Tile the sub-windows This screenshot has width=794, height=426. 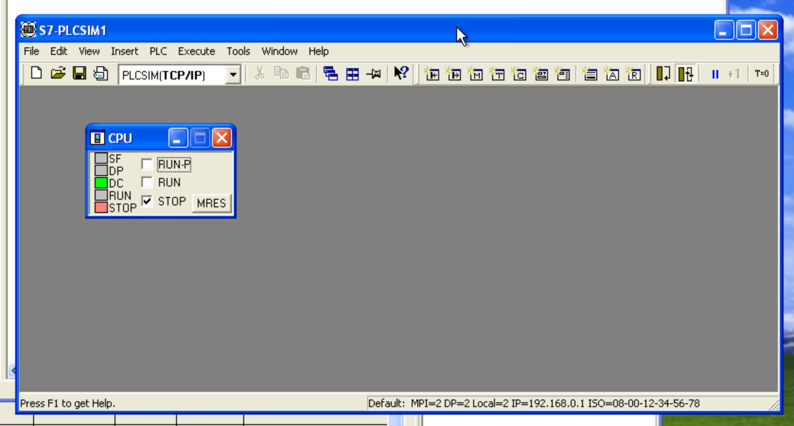[353, 74]
